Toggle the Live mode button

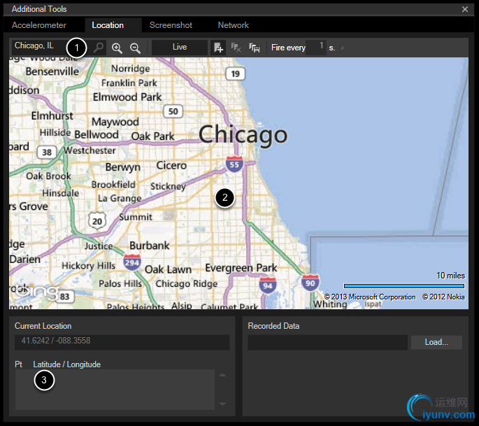click(180, 48)
